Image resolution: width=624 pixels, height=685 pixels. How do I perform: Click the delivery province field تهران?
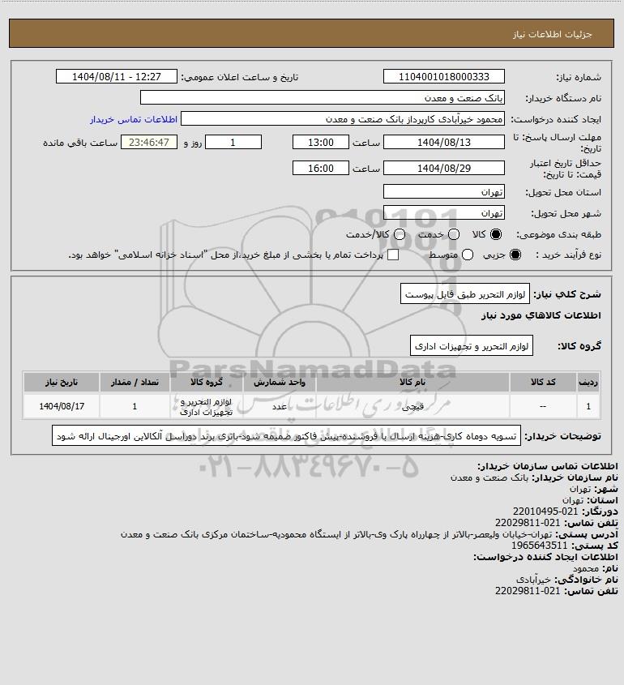443,192
